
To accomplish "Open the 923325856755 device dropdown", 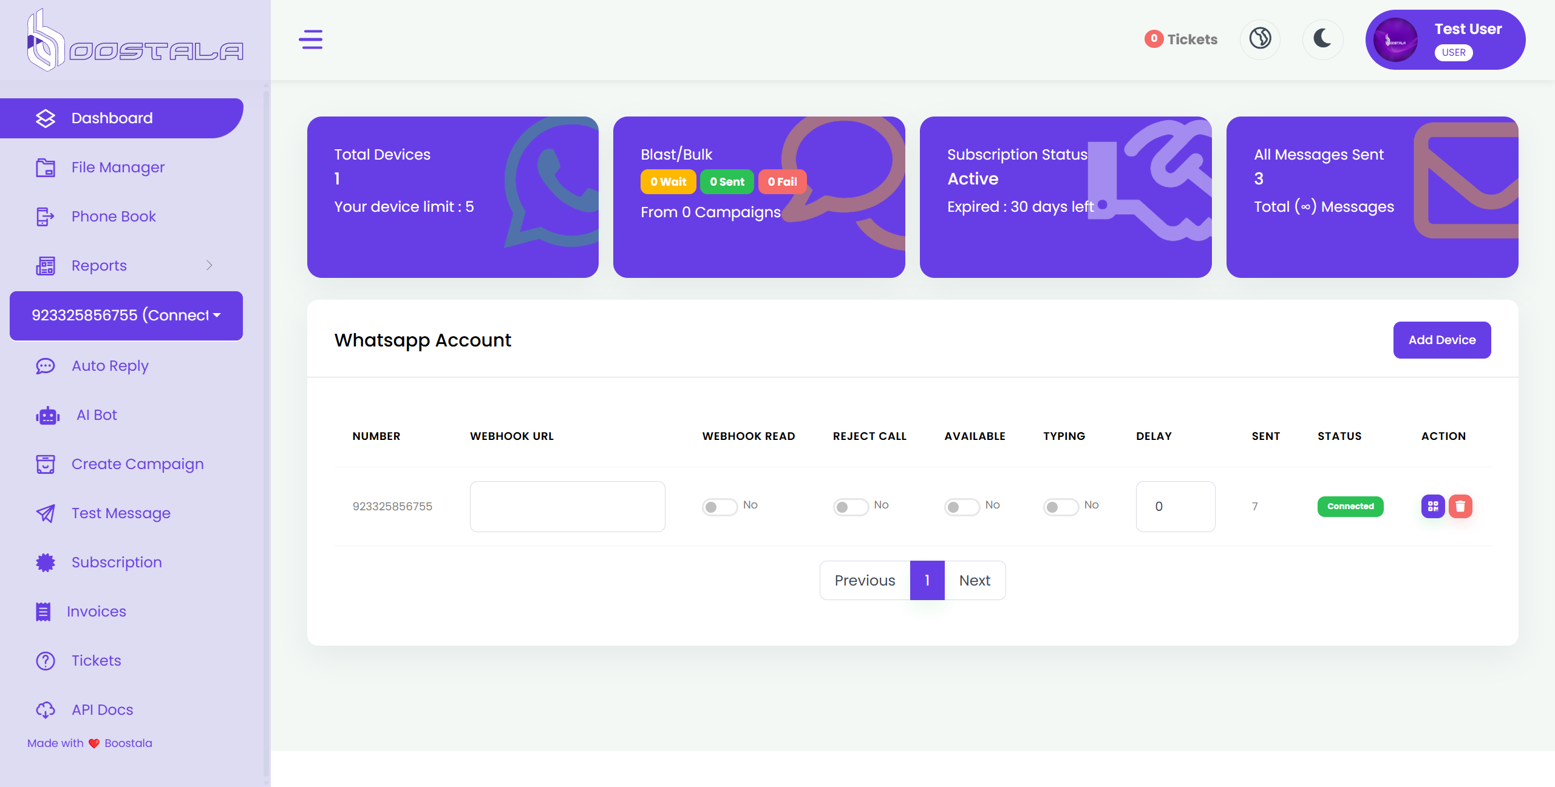I will pyautogui.click(x=126, y=316).
